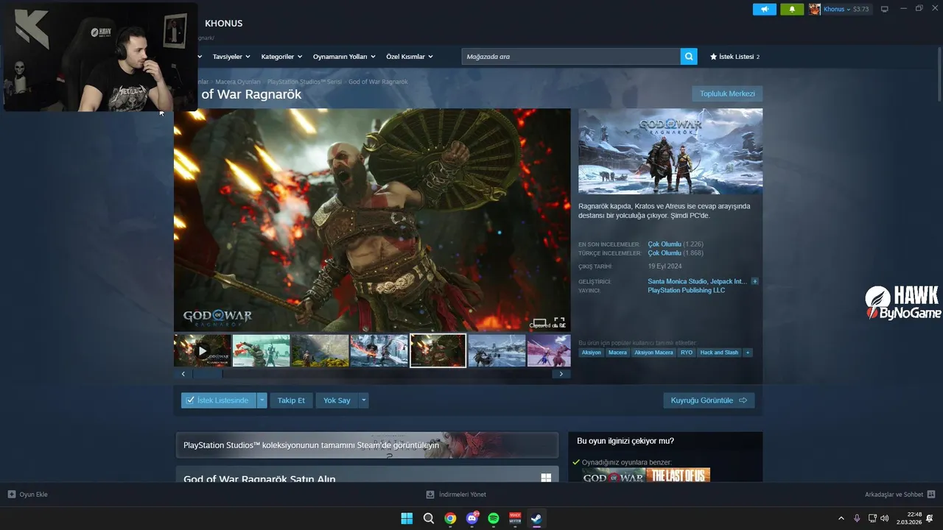
Task: Open the İstek Listesi wishlist link
Action: point(735,57)
